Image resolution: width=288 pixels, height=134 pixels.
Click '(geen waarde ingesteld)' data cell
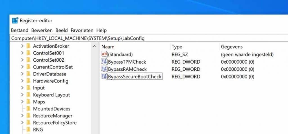click(x=247, y=55)
